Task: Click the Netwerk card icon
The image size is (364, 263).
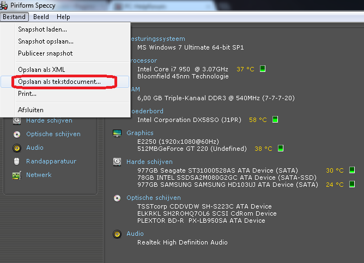Action: pyautogui.click(x=17, y=175)
